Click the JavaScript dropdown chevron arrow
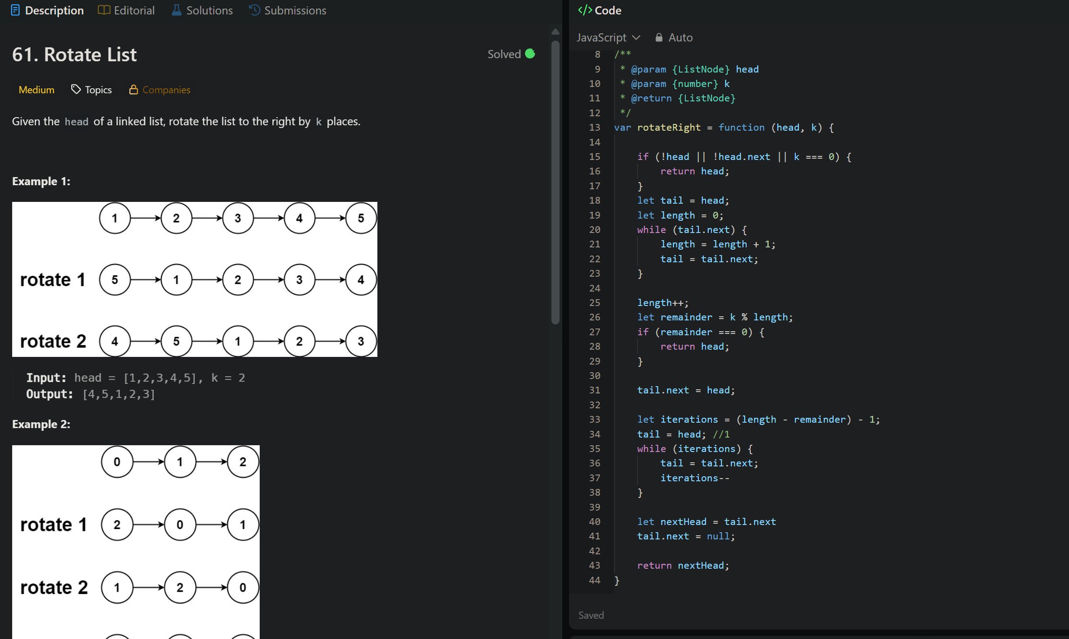The image size is (1069, 639). 636,37
